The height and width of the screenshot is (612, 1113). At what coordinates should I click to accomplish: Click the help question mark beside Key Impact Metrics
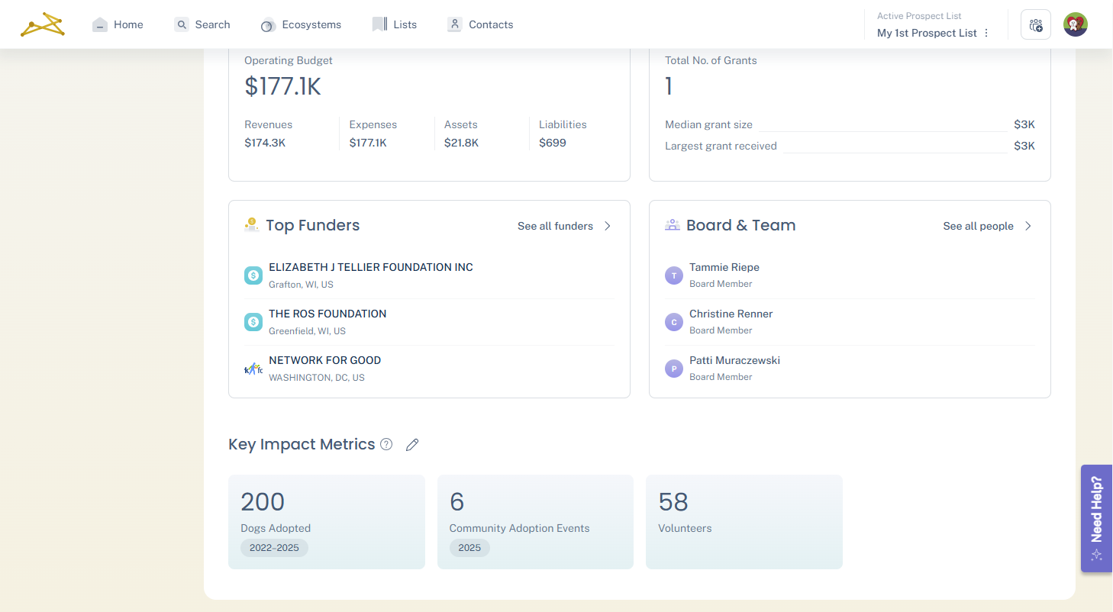coord(386,444)
